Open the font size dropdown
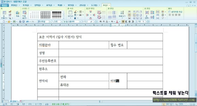197x106 pixels. tap(94, 22)
